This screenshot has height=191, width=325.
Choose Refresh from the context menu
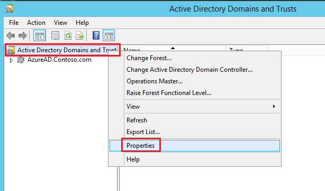(195, 120)
